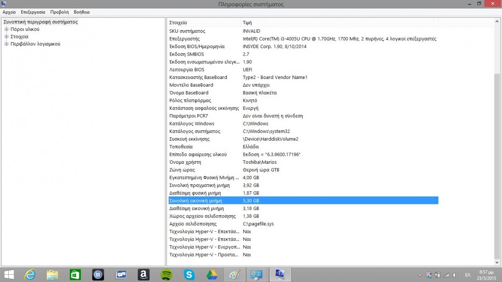Open the Amazon taskbar icon
The width and height of the screenshot is (502, 282).
point(143,274)
